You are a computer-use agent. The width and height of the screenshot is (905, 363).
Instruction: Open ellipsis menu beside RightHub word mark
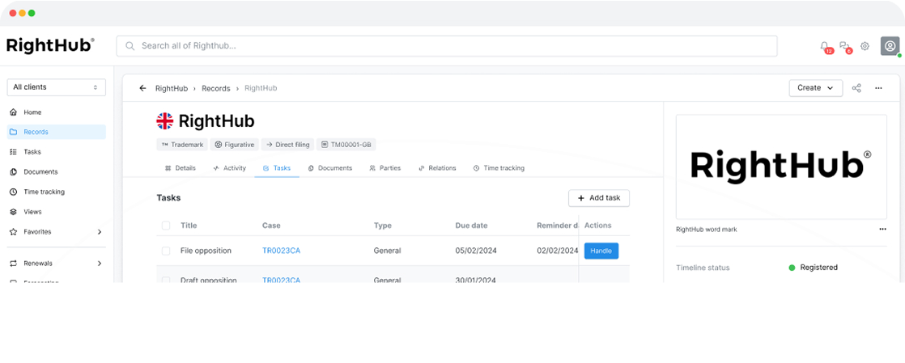tap(882, 230)
